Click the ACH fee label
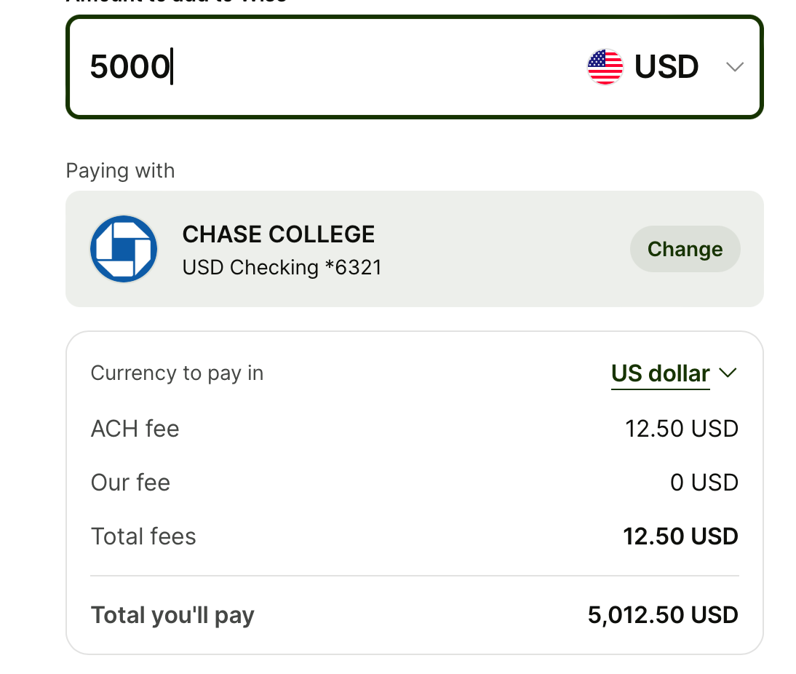Screen dimensions: 796x674 point(135,429)
